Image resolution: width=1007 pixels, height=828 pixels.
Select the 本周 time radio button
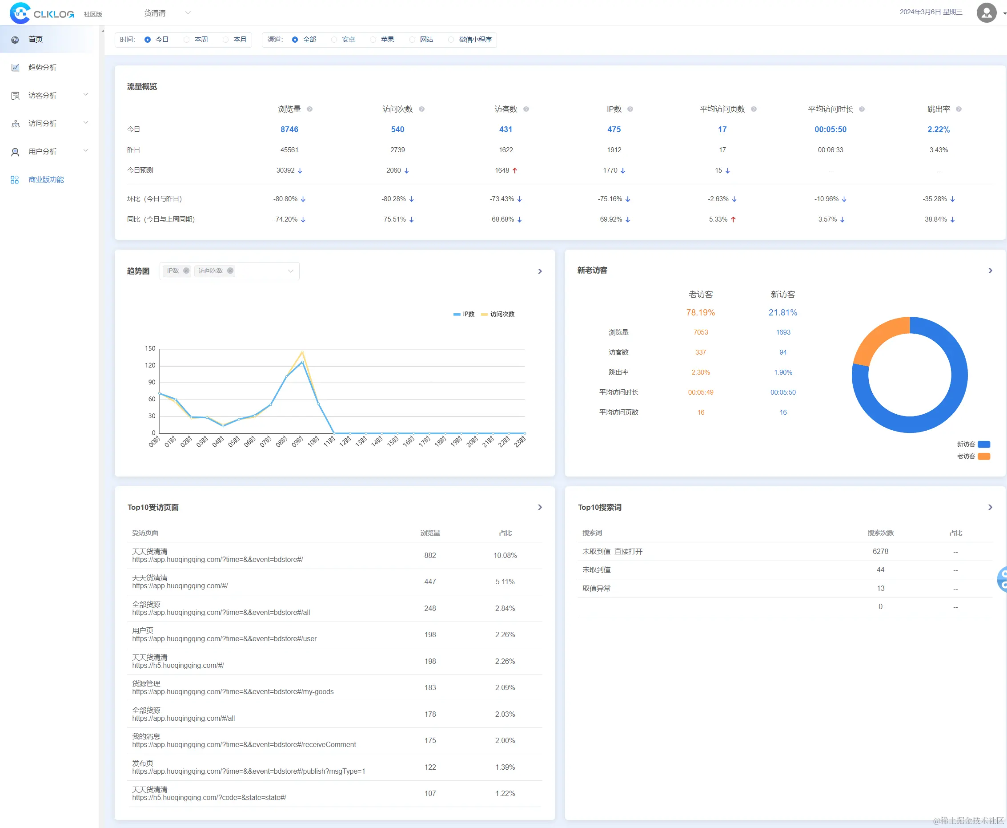click(x=187, y=40)
